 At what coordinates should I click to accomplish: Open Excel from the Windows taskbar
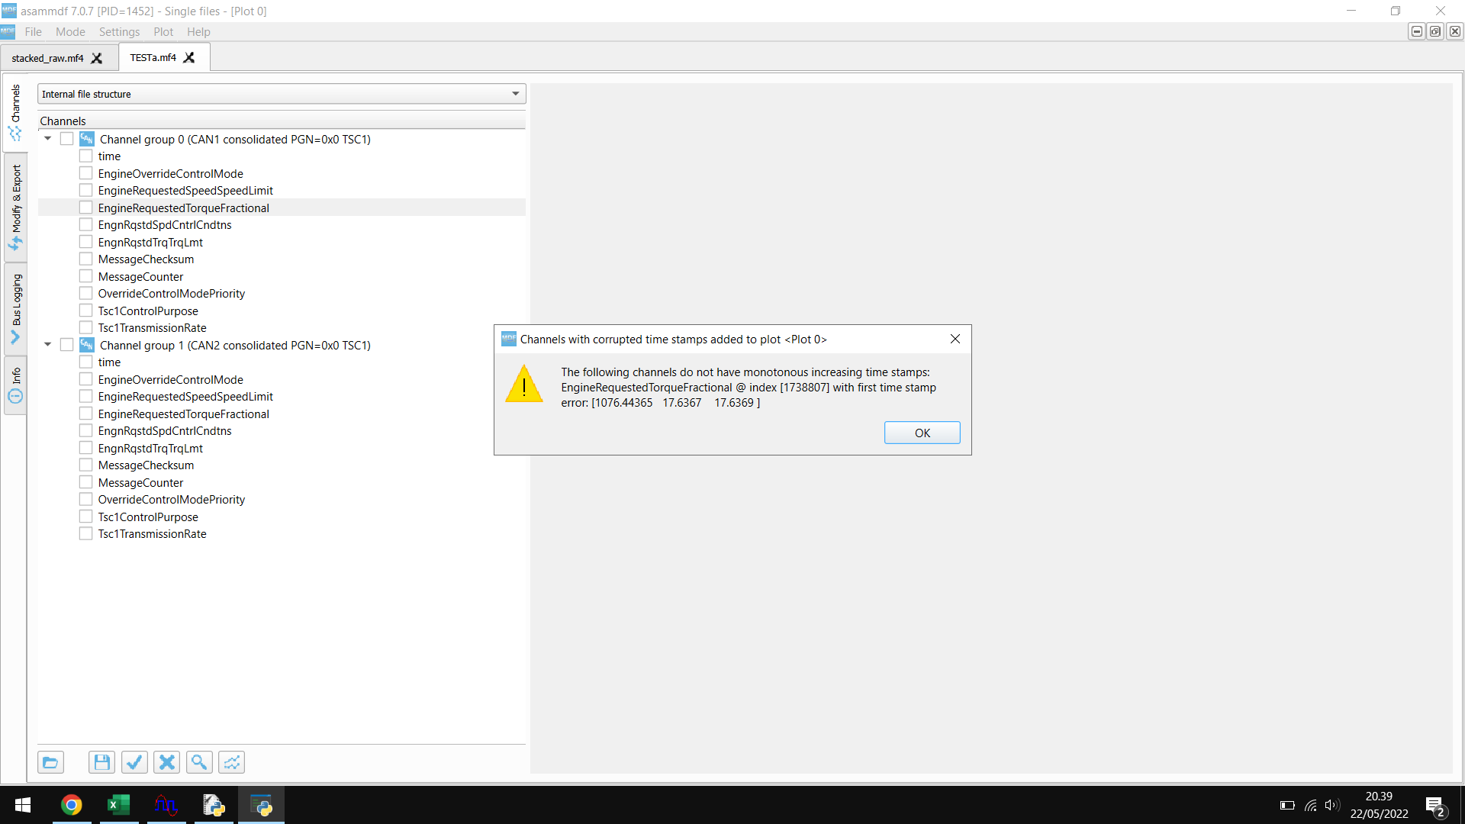[x=119, y=805]
